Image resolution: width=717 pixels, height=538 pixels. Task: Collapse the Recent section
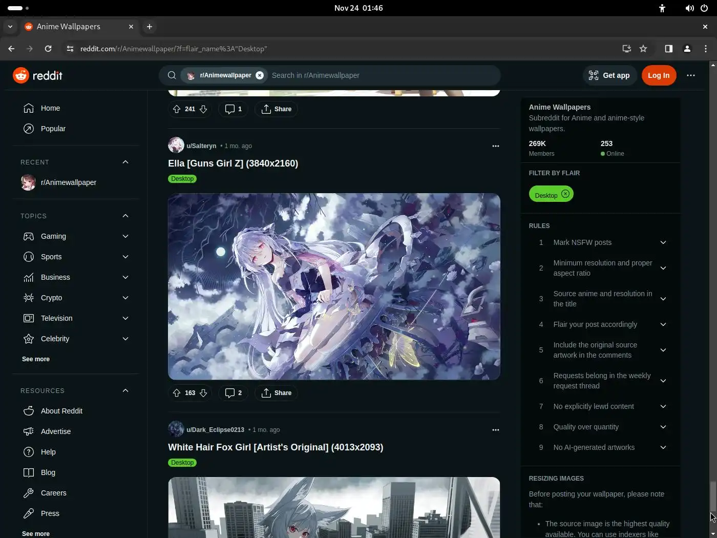pyautogui.click(x=125, y=162)
